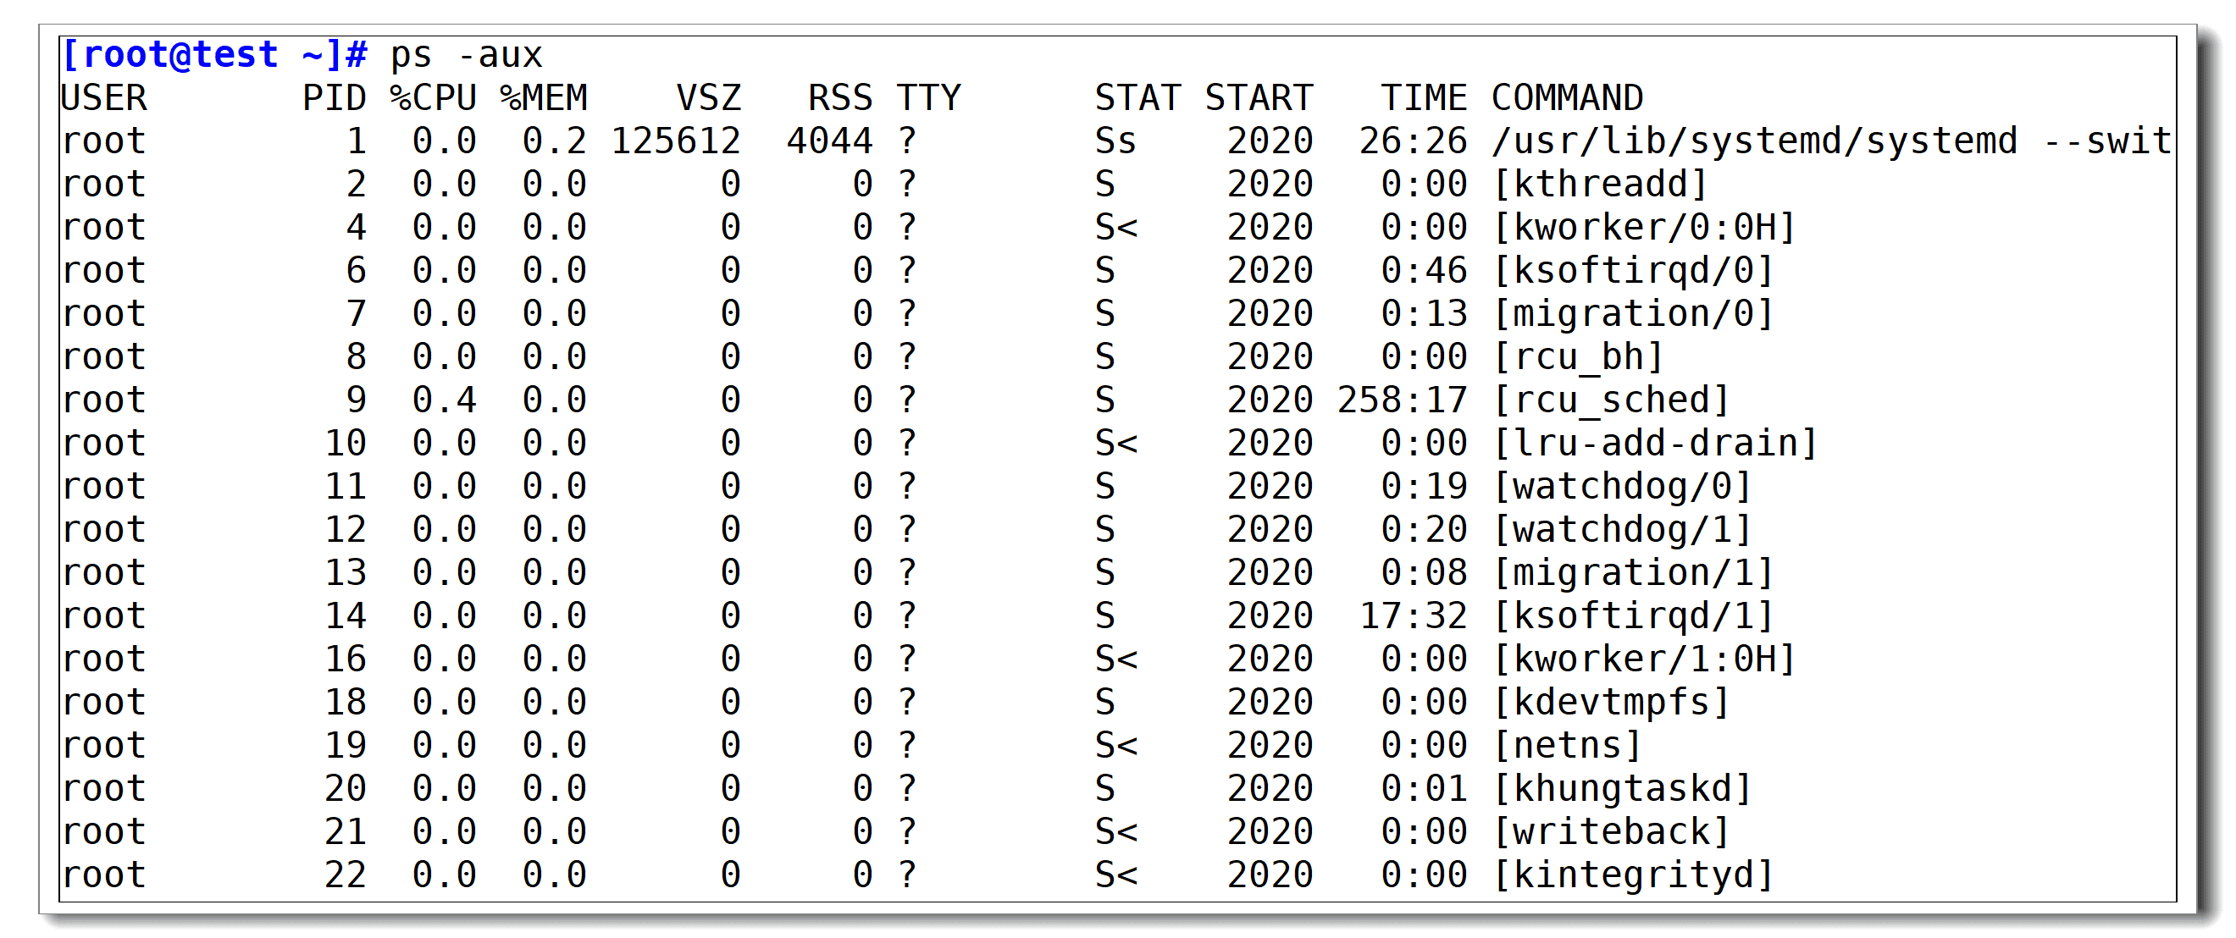Click the TIME value 258:17
The image size is (2236, 938).
pos(1402,400)
